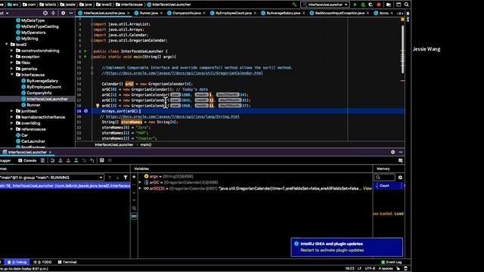Expand the junittest folder
Viewport: 484px width, 272px height.
[12, 111]
